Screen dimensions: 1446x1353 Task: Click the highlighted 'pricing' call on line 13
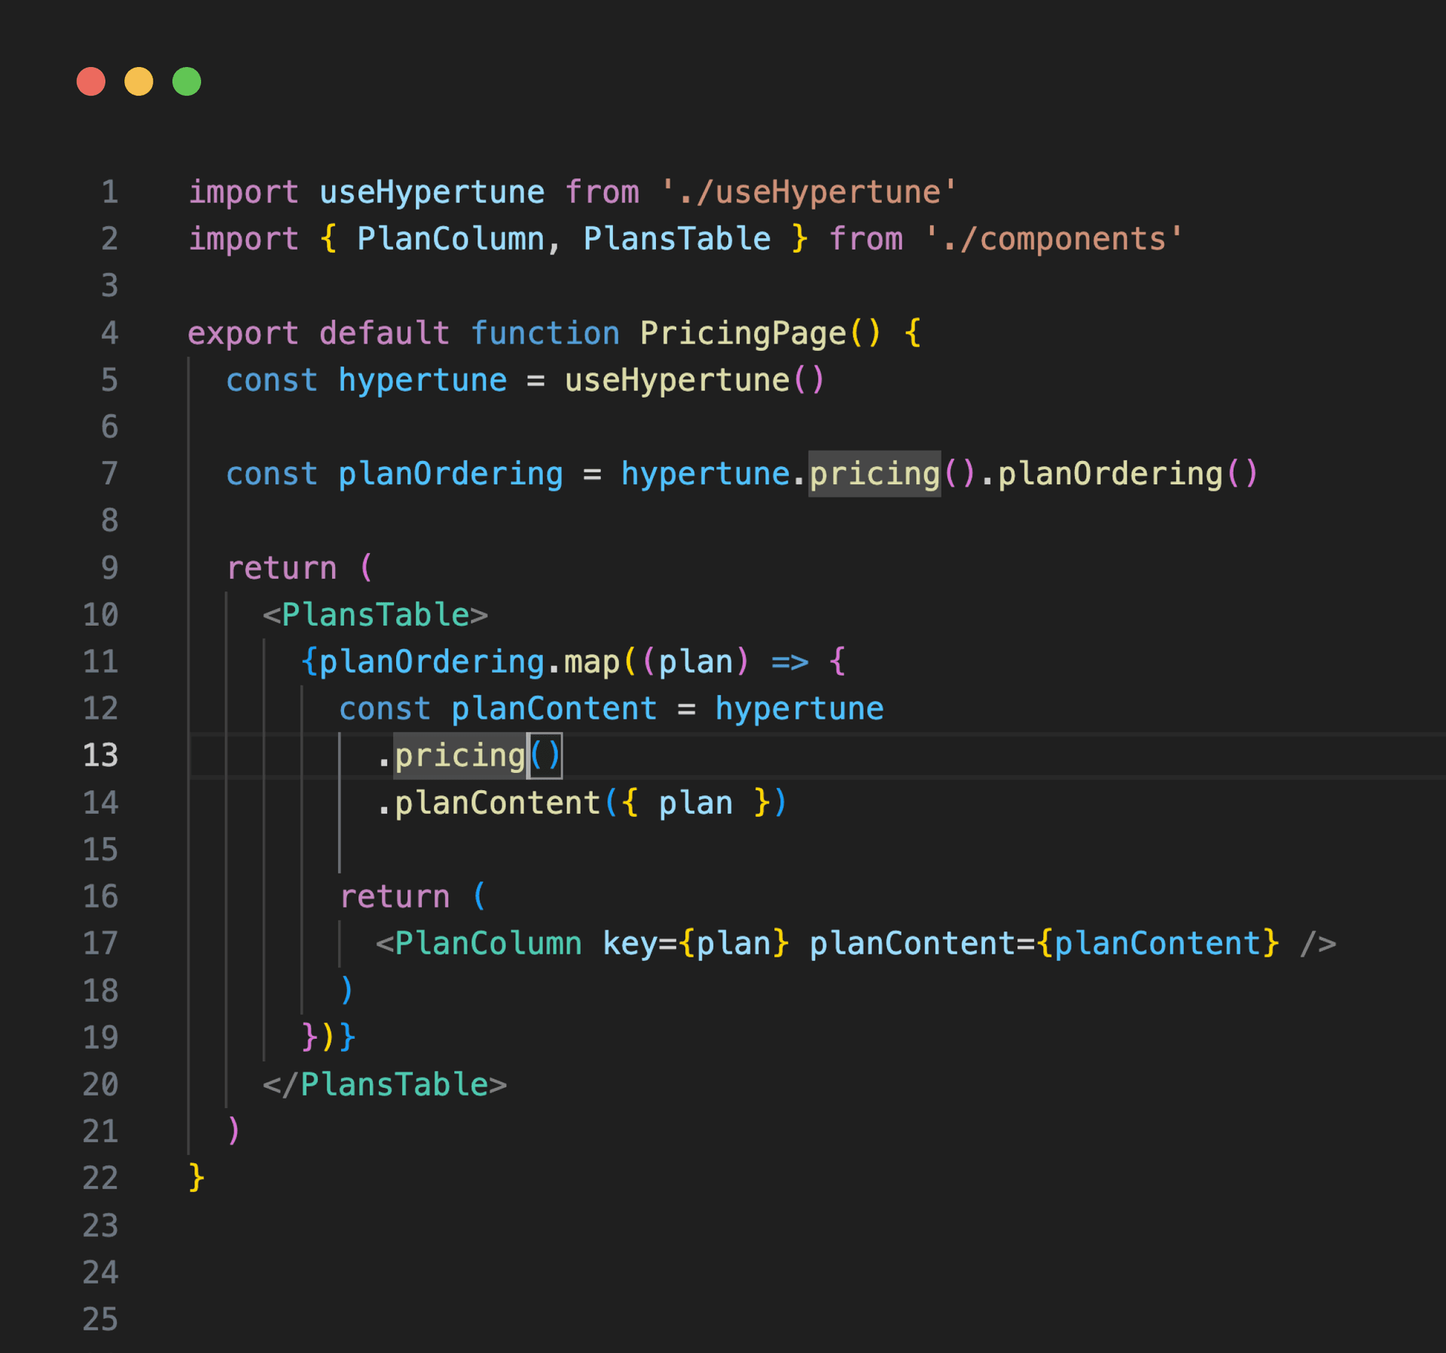point(460,756)
